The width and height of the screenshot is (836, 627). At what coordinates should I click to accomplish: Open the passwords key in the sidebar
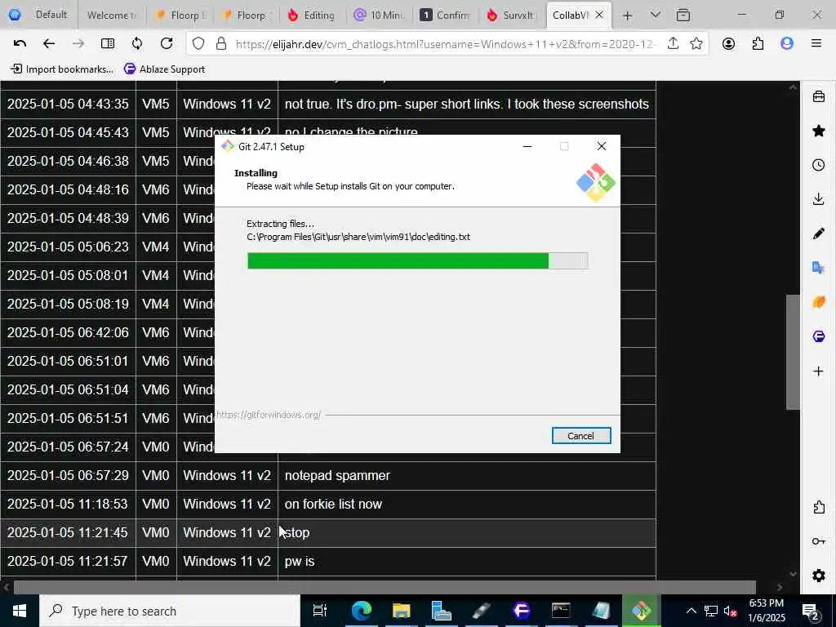[x=818, y=541]
